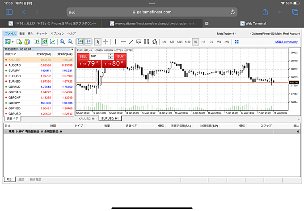Open the 操作履歴 terminal tab
This screenshot has width=304, height=211.
36,179
